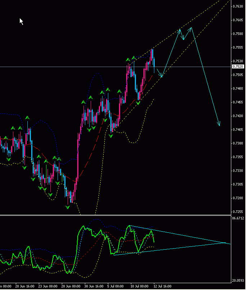Click indicator scale value 20.0593

(238, 281)
